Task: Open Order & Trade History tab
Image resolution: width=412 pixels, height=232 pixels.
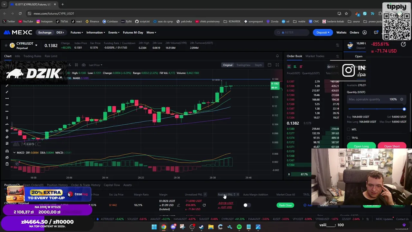Action: pyautogui.click(x=86, y=185)
